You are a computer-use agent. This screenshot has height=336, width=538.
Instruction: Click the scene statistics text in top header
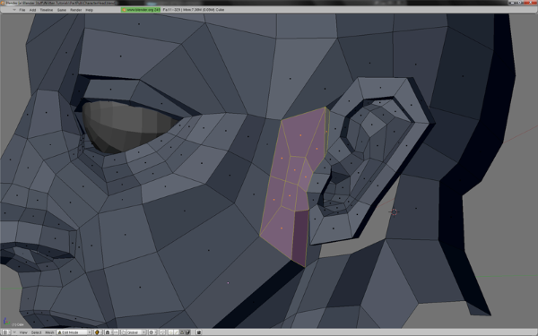pyautogui.click(x=193, y=10)
